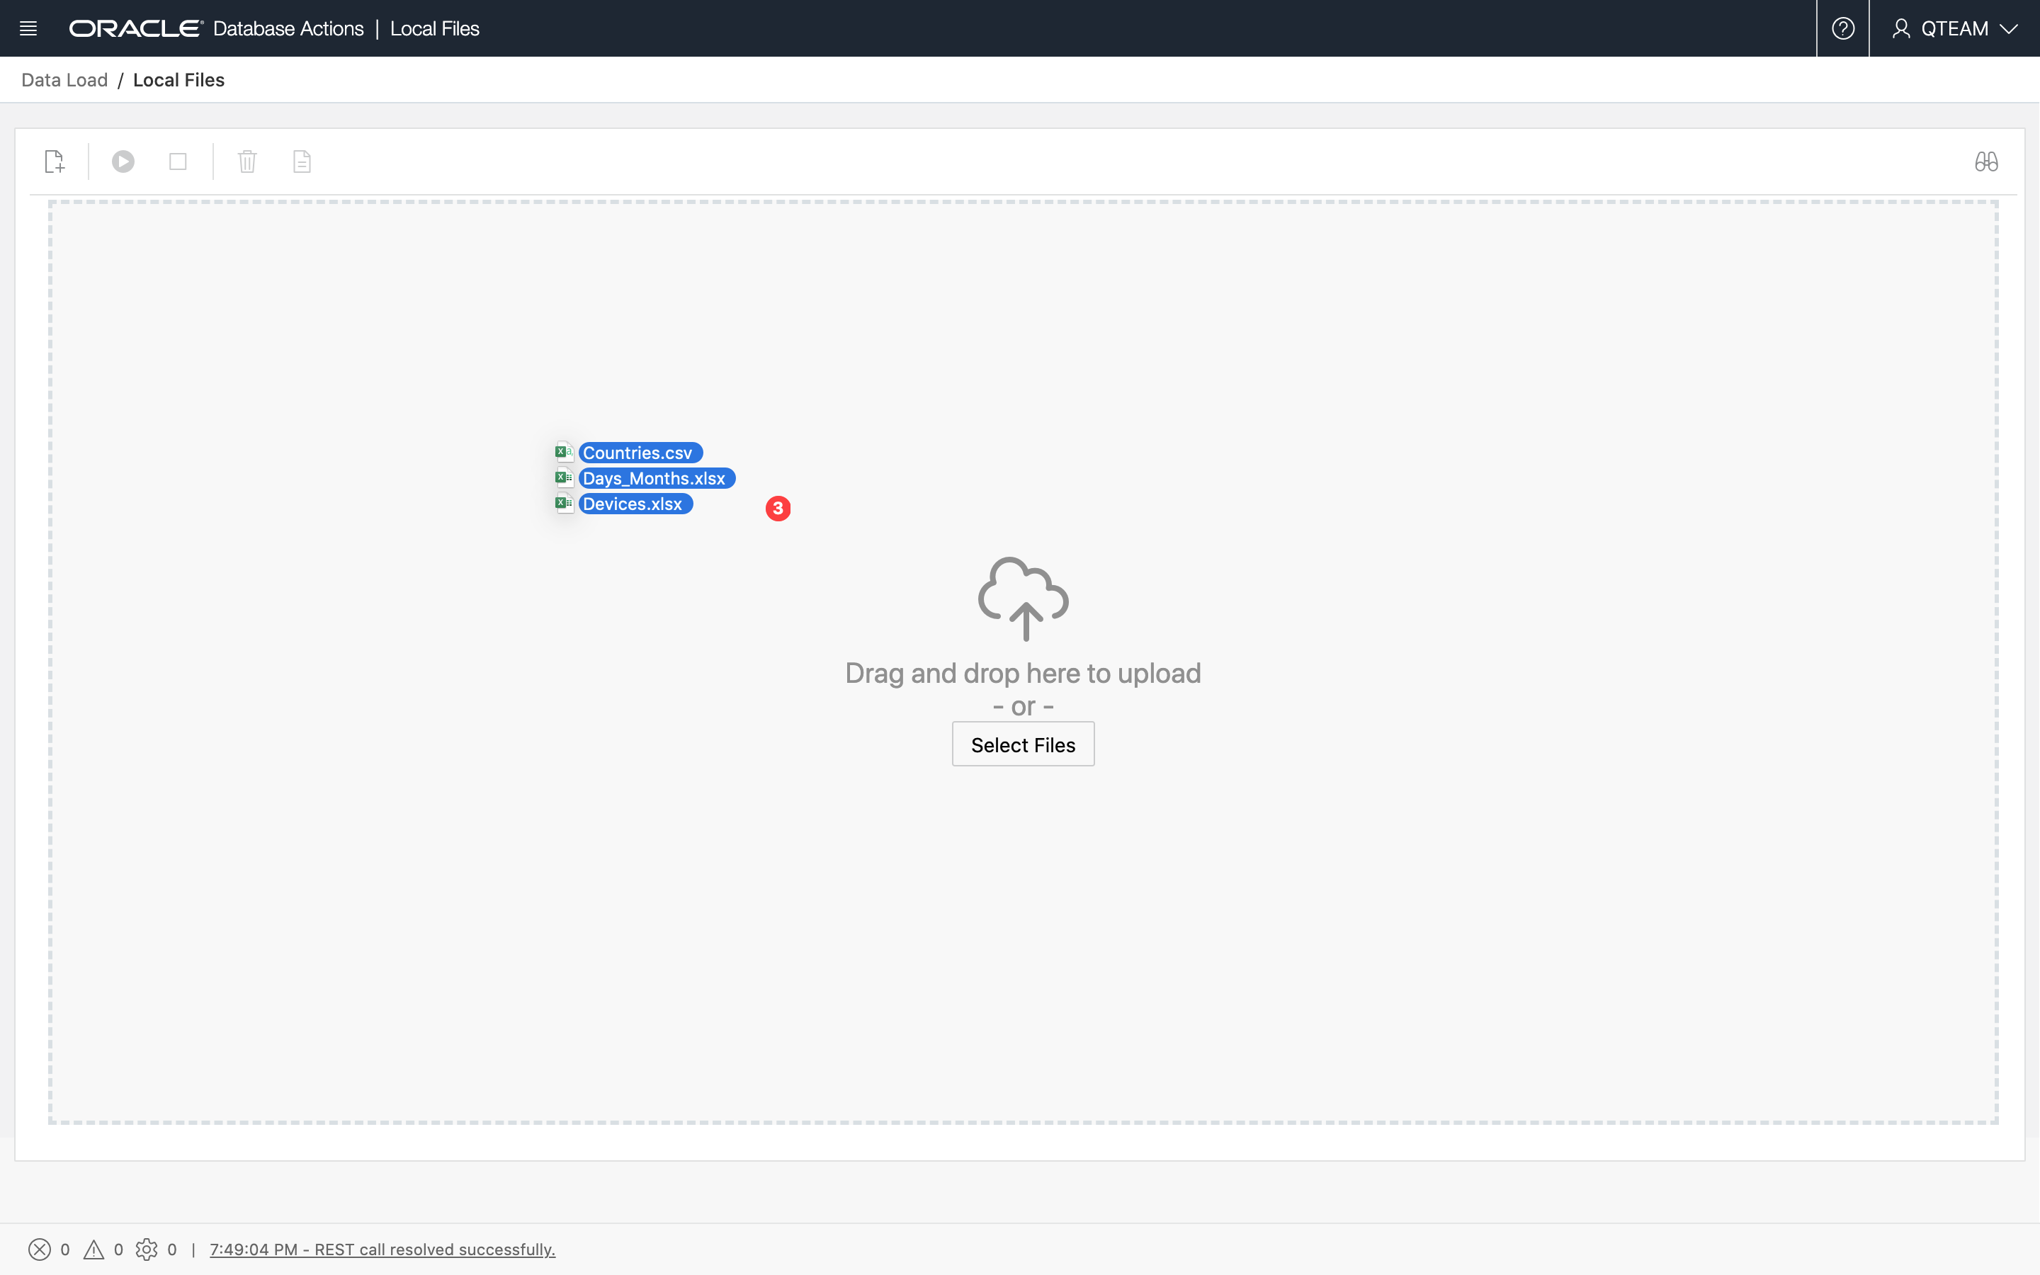Click the cloud upload icon

coord(1023,598)
